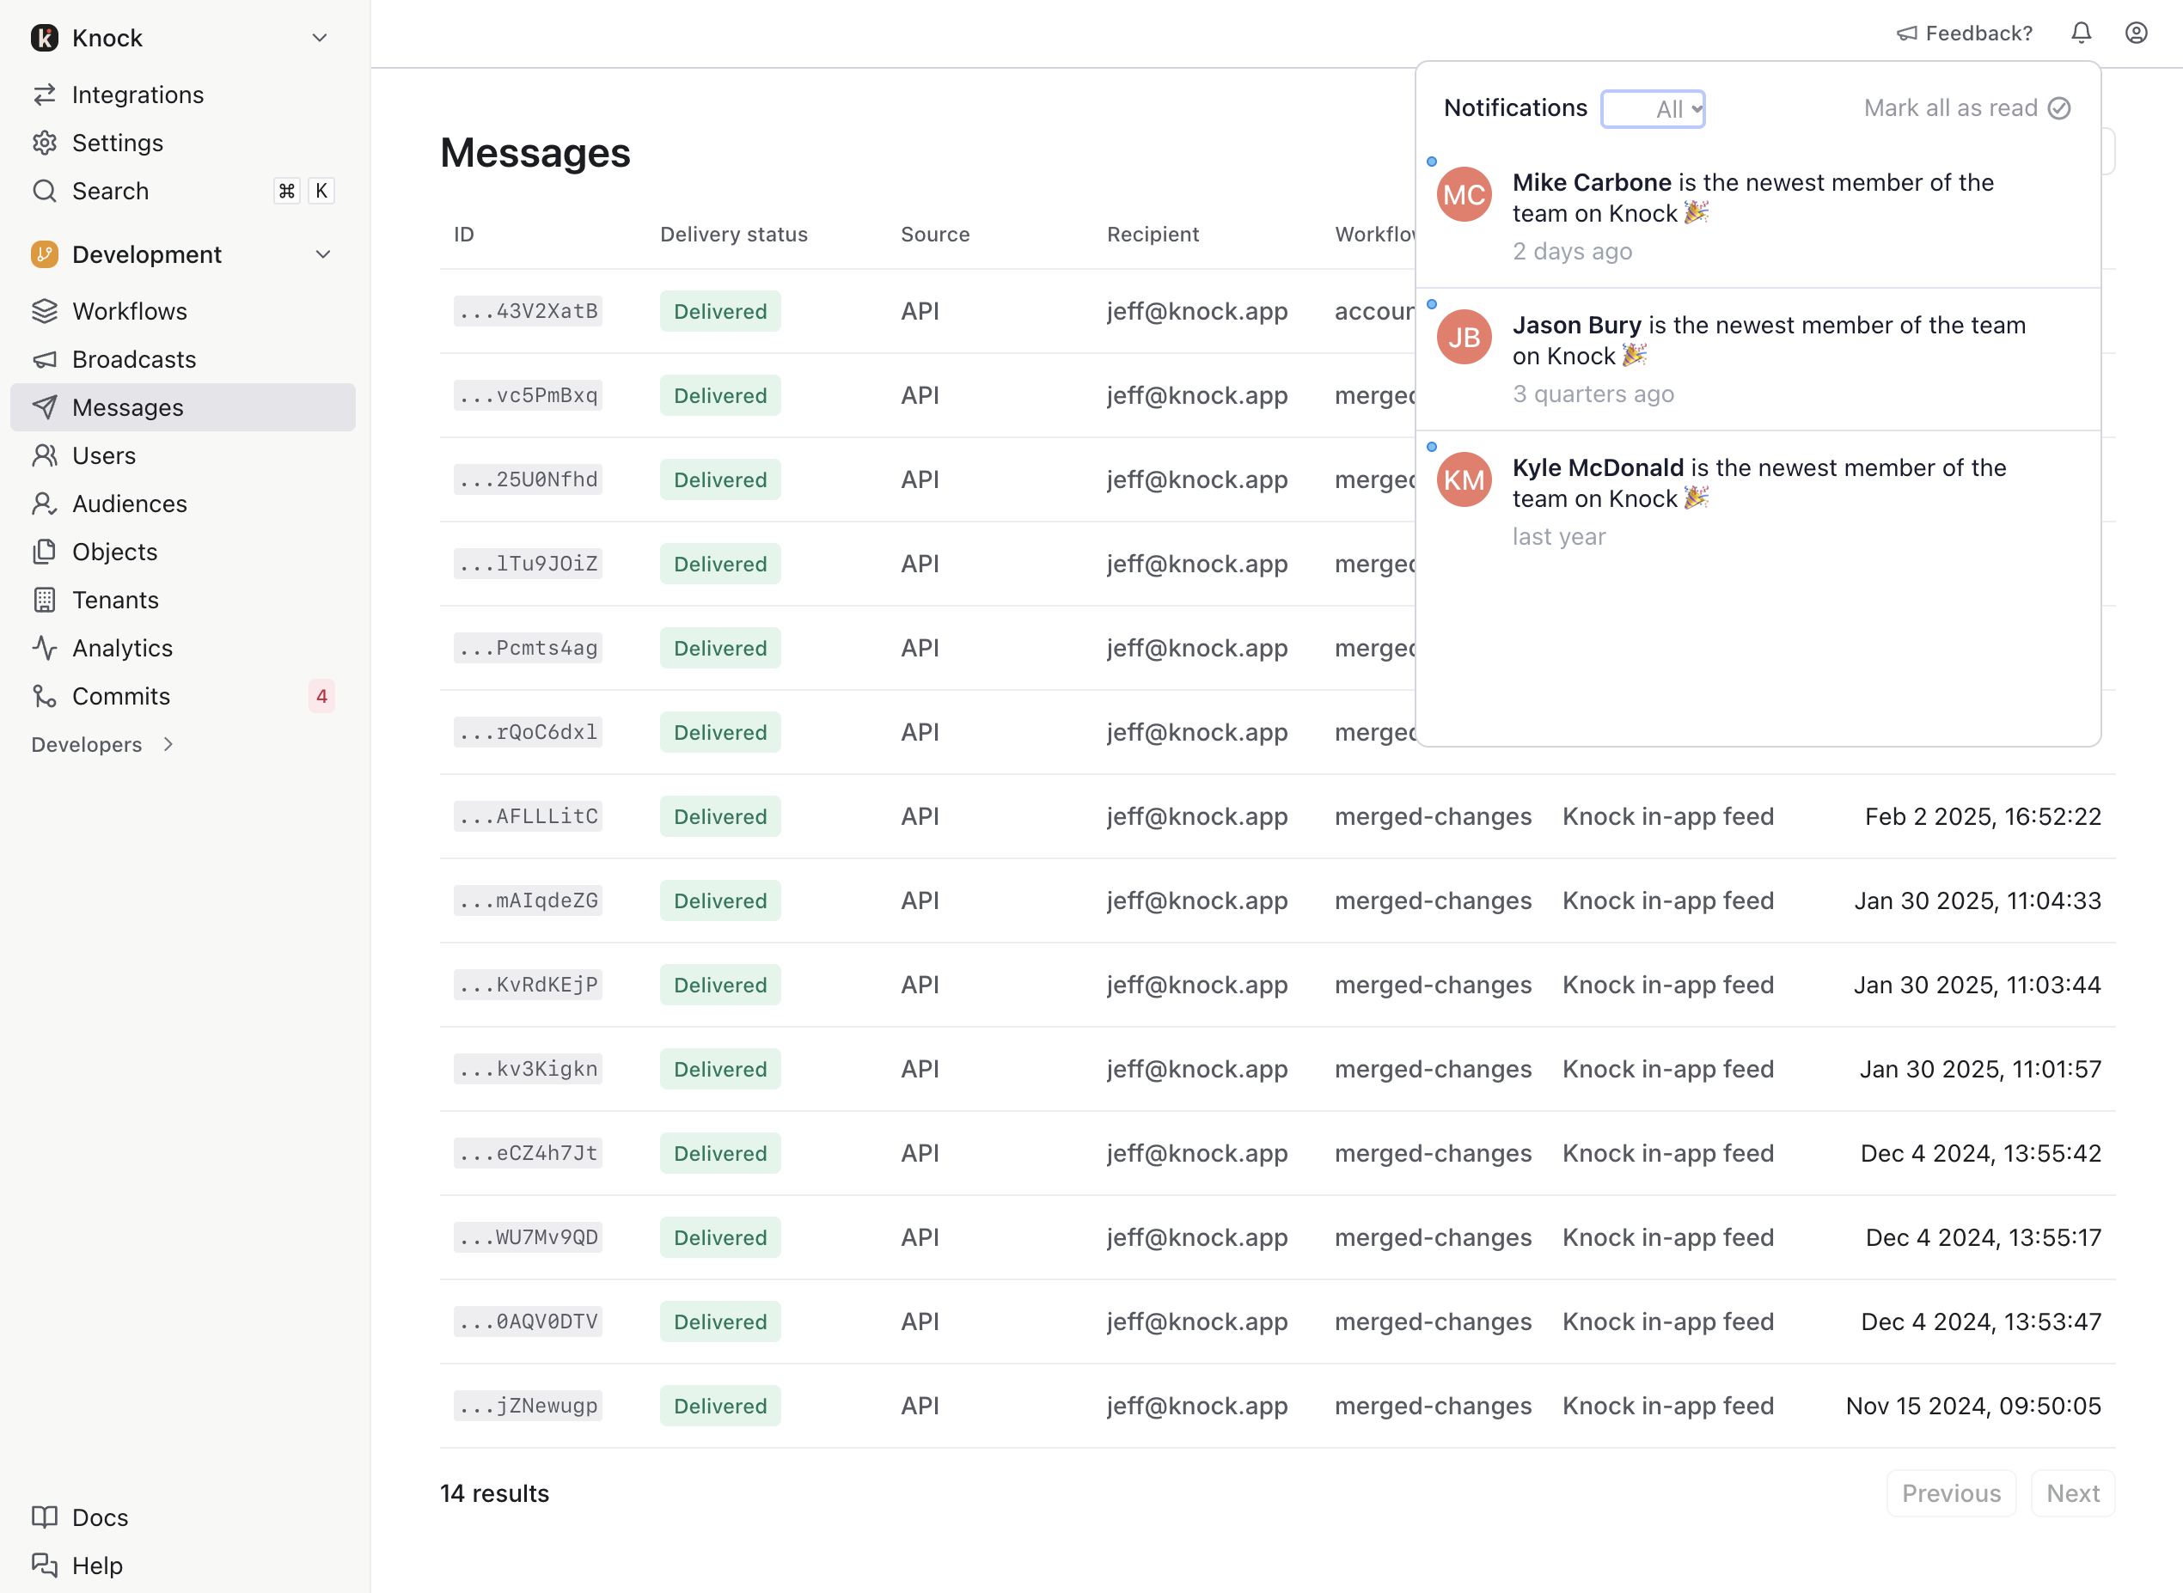
Task: Toggle the notification bell icon
Action: (2083, 34)
